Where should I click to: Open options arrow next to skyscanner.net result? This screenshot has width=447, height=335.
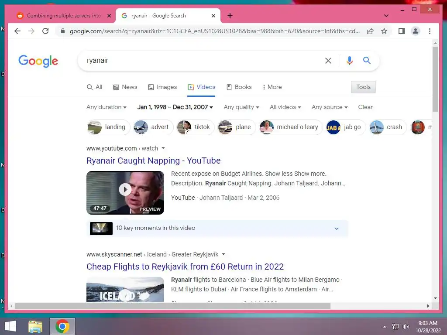click(x=223, y=254)
